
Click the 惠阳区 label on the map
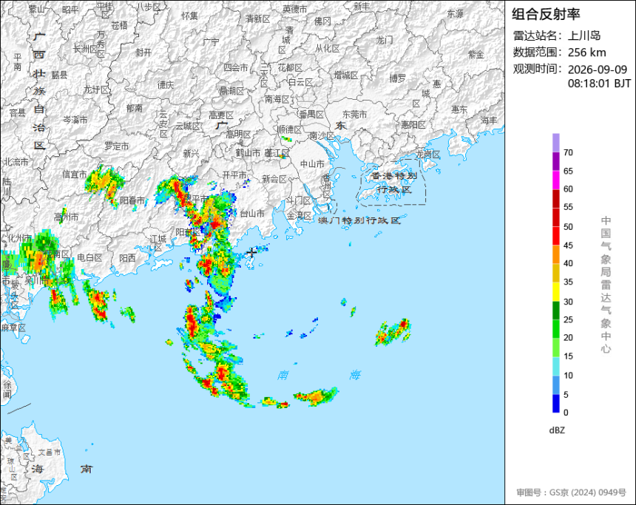click(413, 125)
